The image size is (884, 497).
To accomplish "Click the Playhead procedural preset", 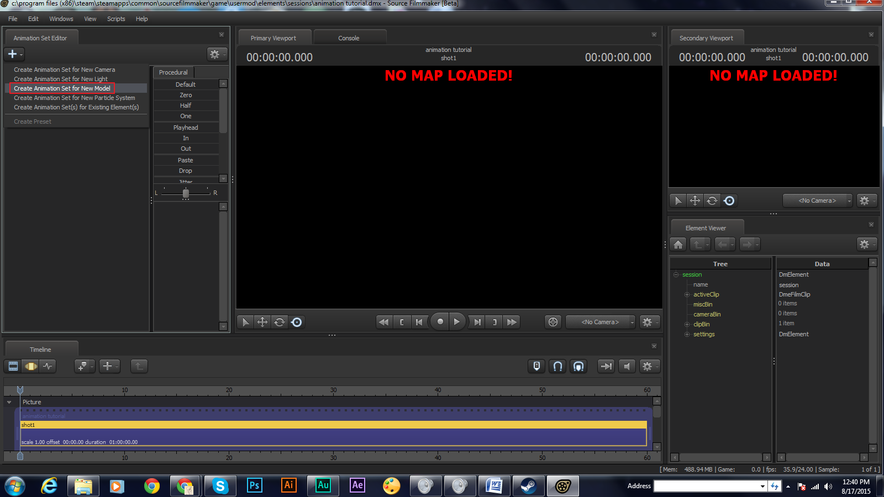I will click(186, 128).
